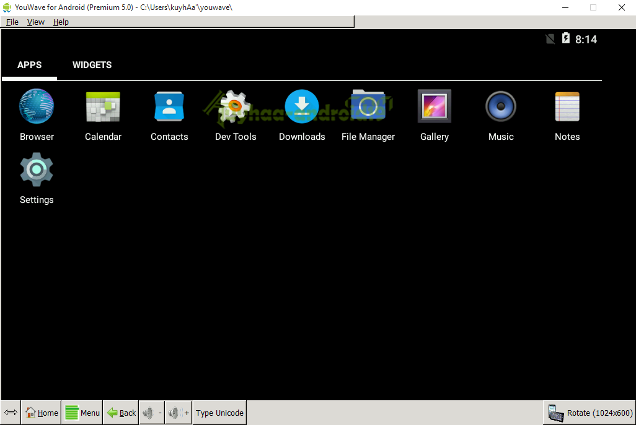Switch to the WIDGETS tab
The height and width of the screenshot is (425, 636).
(92, 65)
